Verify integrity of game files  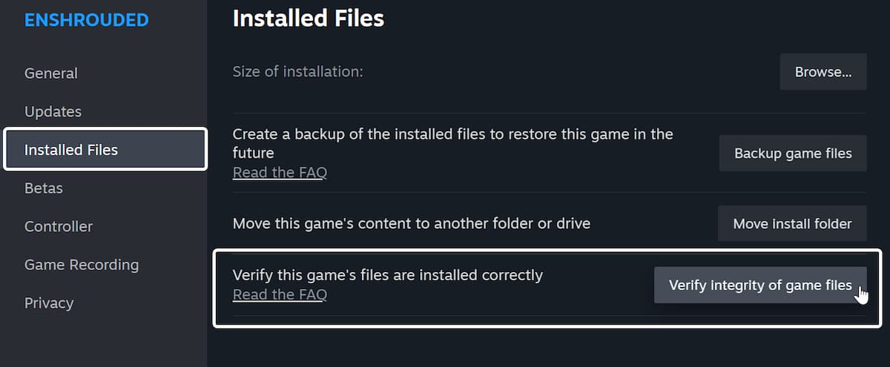coord(759,285)
